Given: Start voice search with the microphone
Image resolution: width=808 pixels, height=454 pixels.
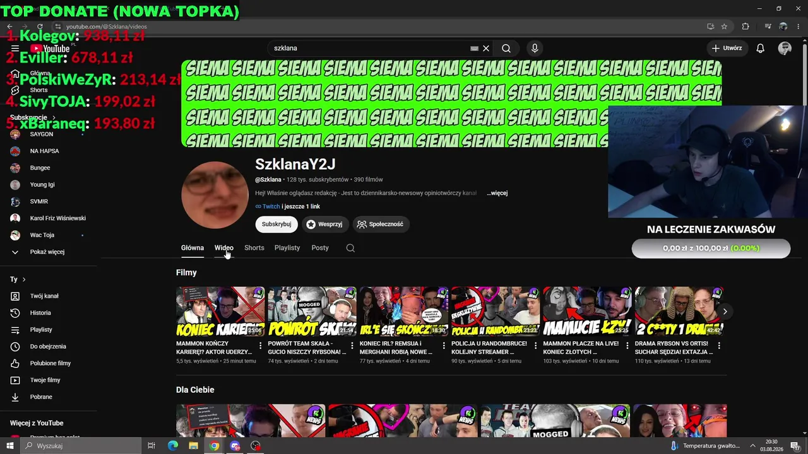Looking at the screenshot, I should [535, 49].
